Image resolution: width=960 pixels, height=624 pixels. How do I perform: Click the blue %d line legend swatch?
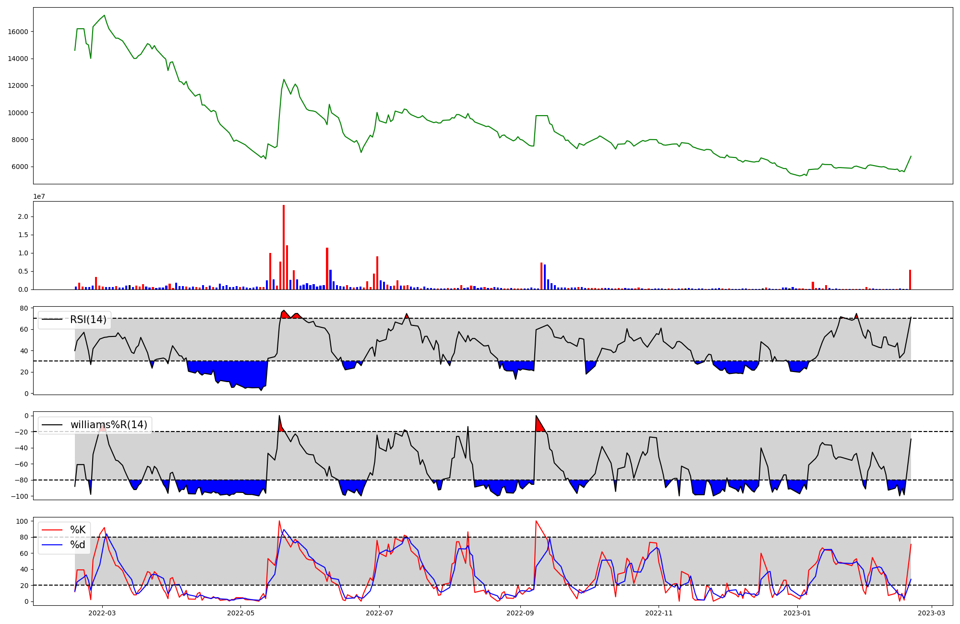52,545
